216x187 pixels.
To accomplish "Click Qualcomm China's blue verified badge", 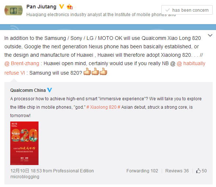I will pyautogui.click(x=50, y=90).
